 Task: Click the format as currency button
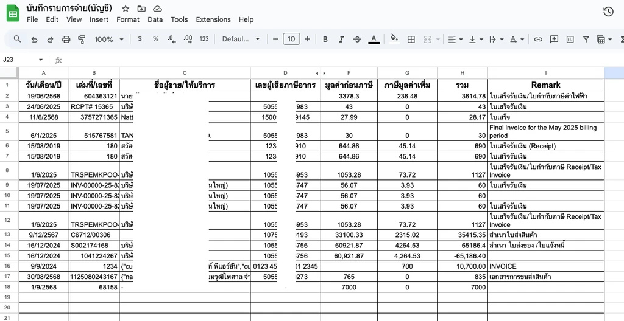[x=140, y=39]
